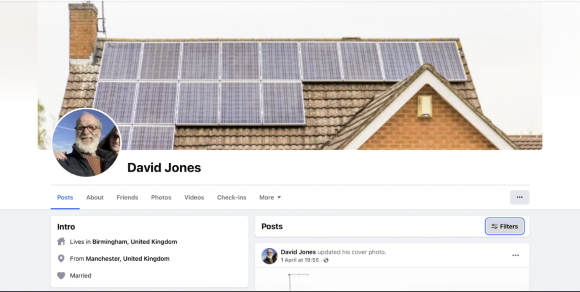
Task: Click the house icon beside Lives in Birmingham
Action: point(61,241)
